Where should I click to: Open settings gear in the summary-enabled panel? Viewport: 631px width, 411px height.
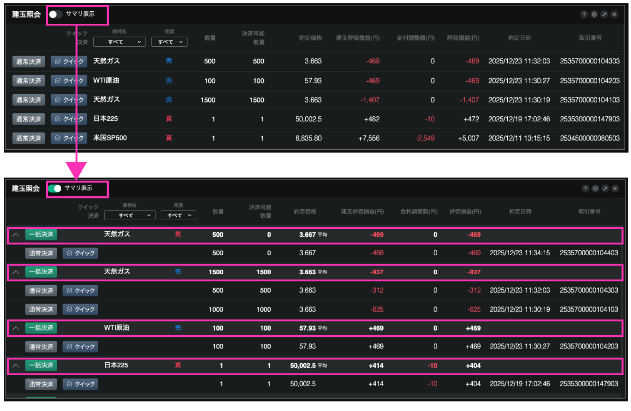click(x=595, y=188)
